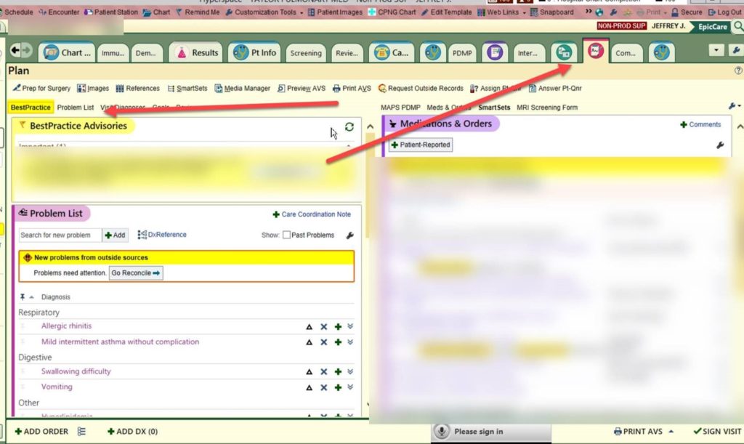Open the Problem List wrench settings
The height and width of the screenshot is (444, 744).
click(349, 235)
